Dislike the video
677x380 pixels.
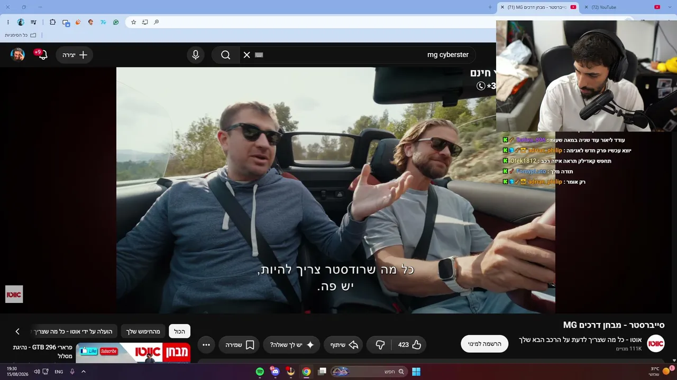[380, 345]
